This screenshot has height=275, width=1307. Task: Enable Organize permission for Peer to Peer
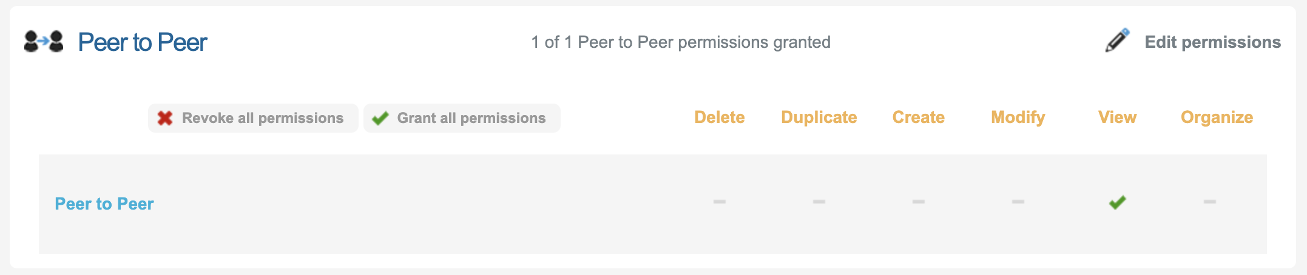pos(1209,202)
